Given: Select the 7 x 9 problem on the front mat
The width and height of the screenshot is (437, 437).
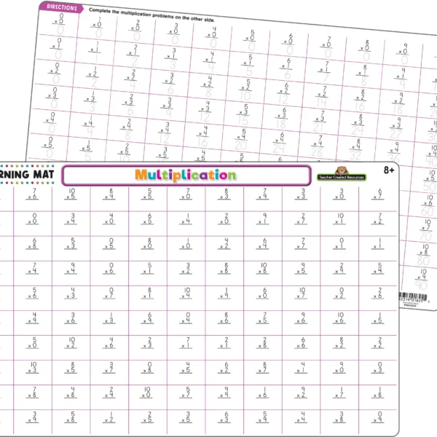Looking at the screenshot, I should (263, 194).
